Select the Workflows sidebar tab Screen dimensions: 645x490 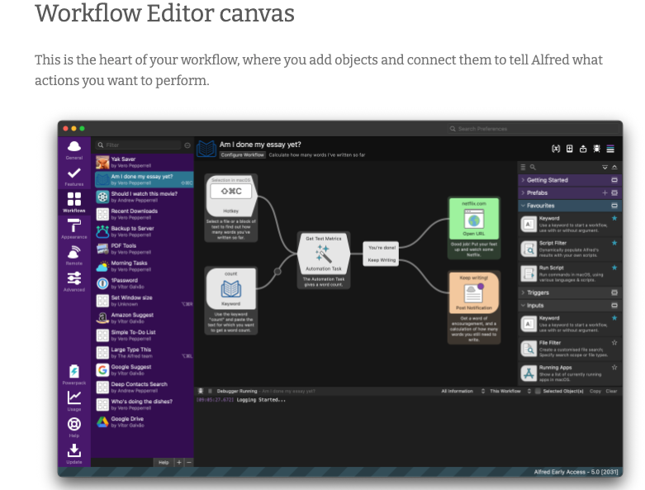[x=74, y=202]
